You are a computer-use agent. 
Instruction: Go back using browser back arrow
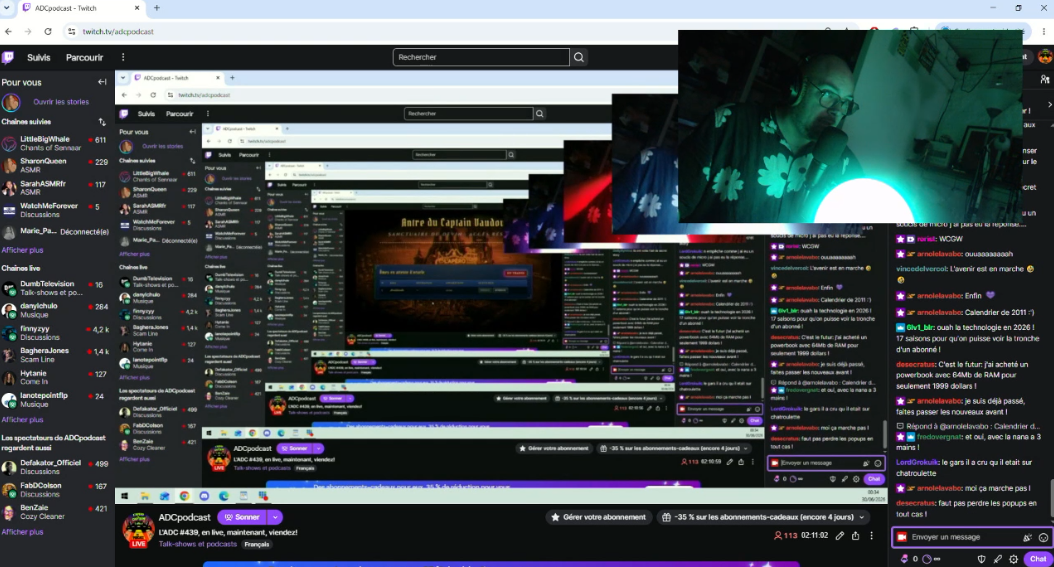point(9,32)
